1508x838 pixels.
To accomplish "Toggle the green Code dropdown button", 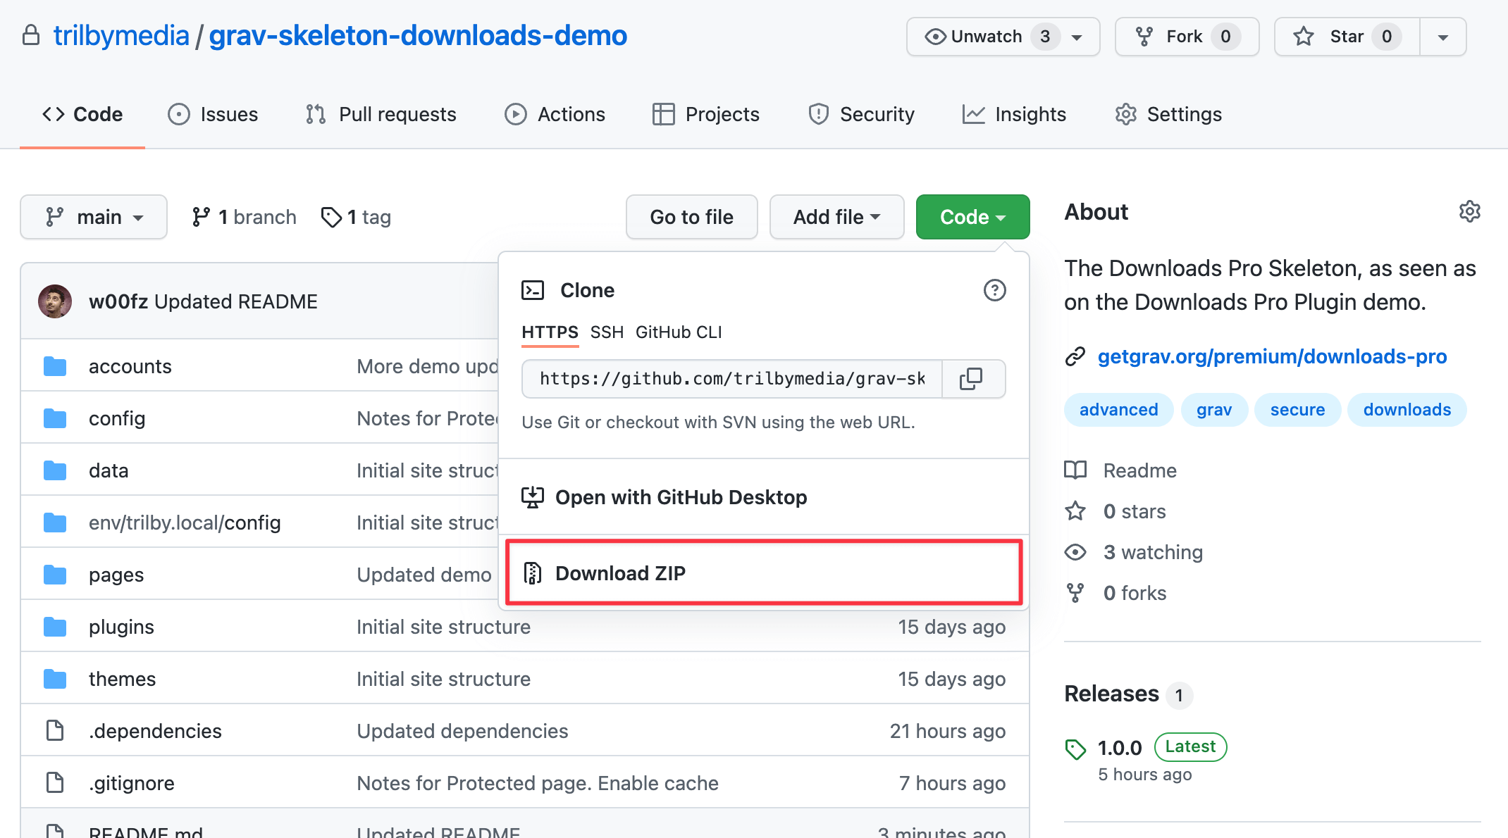I will pos(972,217).
